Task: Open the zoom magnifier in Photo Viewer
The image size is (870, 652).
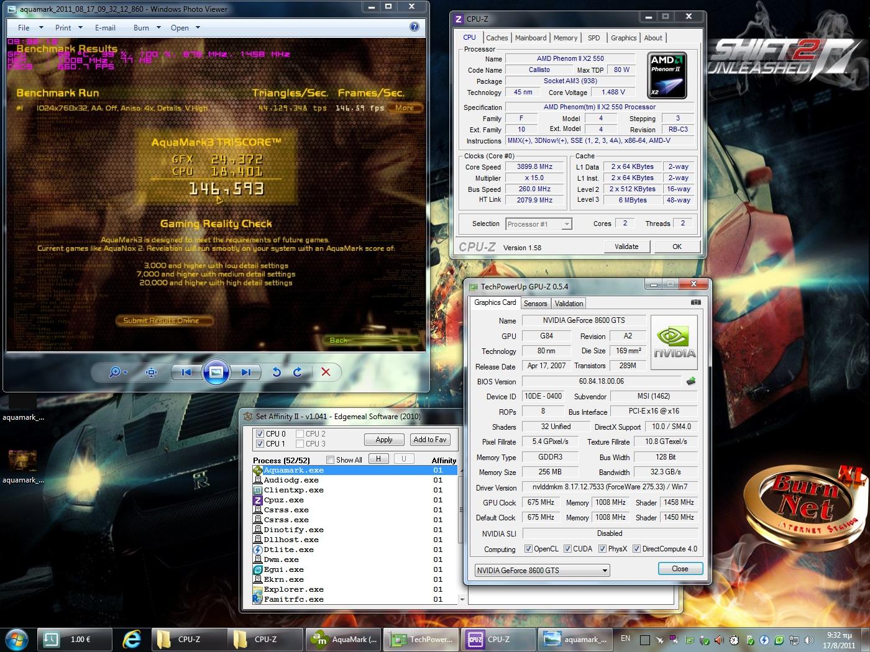Action: coord(114,372)
